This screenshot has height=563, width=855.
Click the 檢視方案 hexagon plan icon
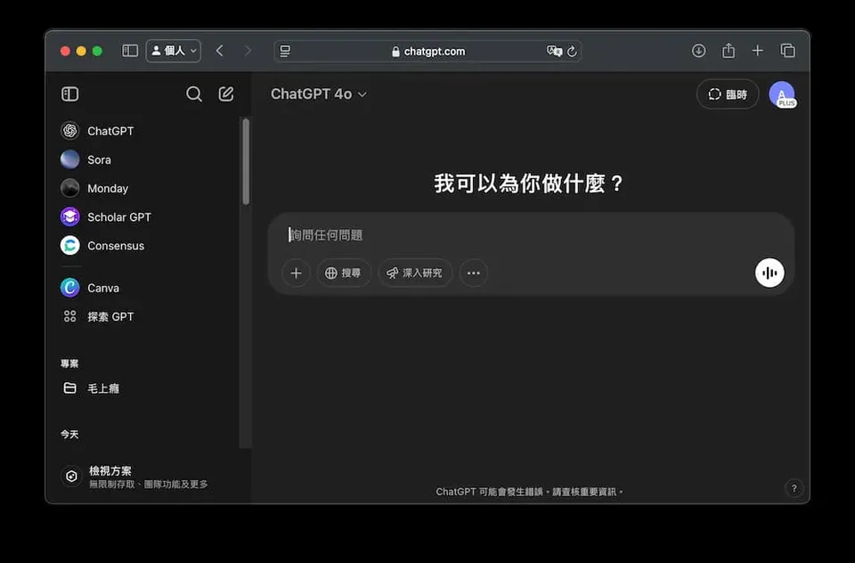(71, 477)
